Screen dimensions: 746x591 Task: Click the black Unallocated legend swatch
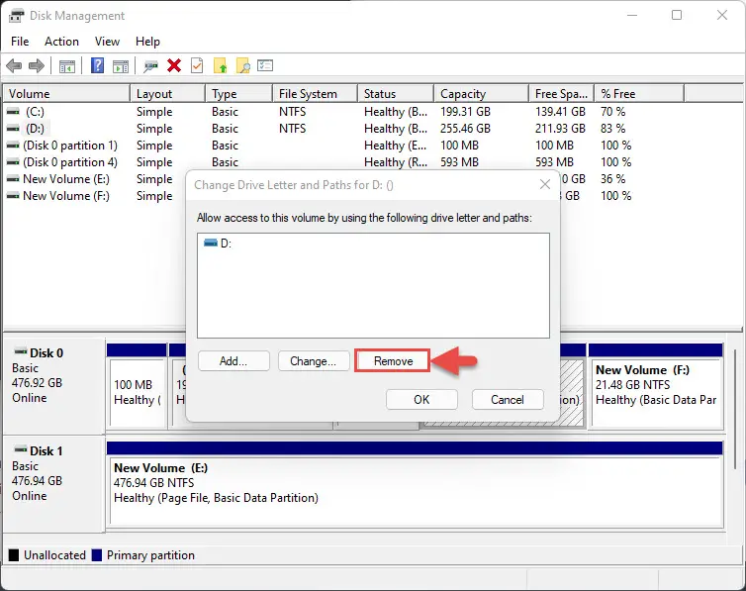pos(14,554)
